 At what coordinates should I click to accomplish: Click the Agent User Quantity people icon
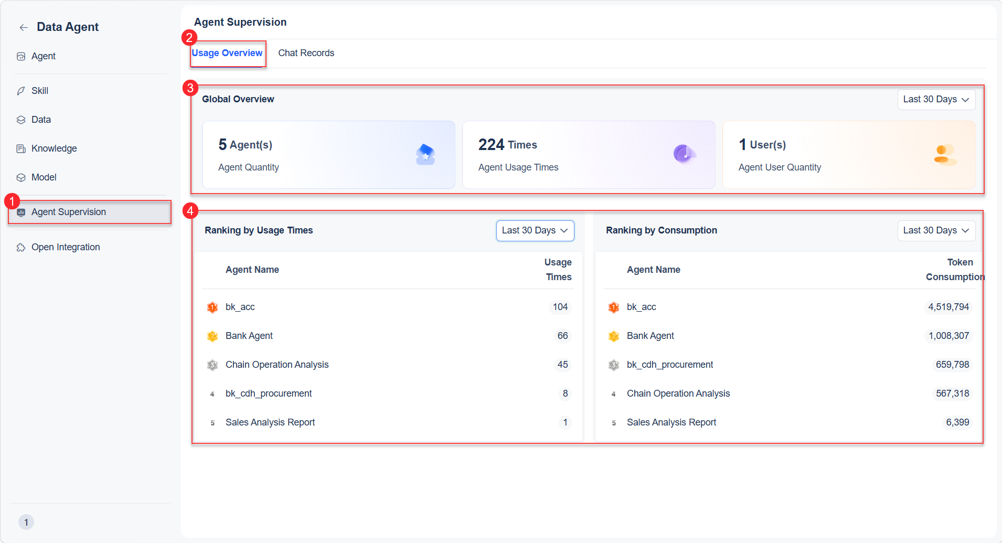[945, 155]
